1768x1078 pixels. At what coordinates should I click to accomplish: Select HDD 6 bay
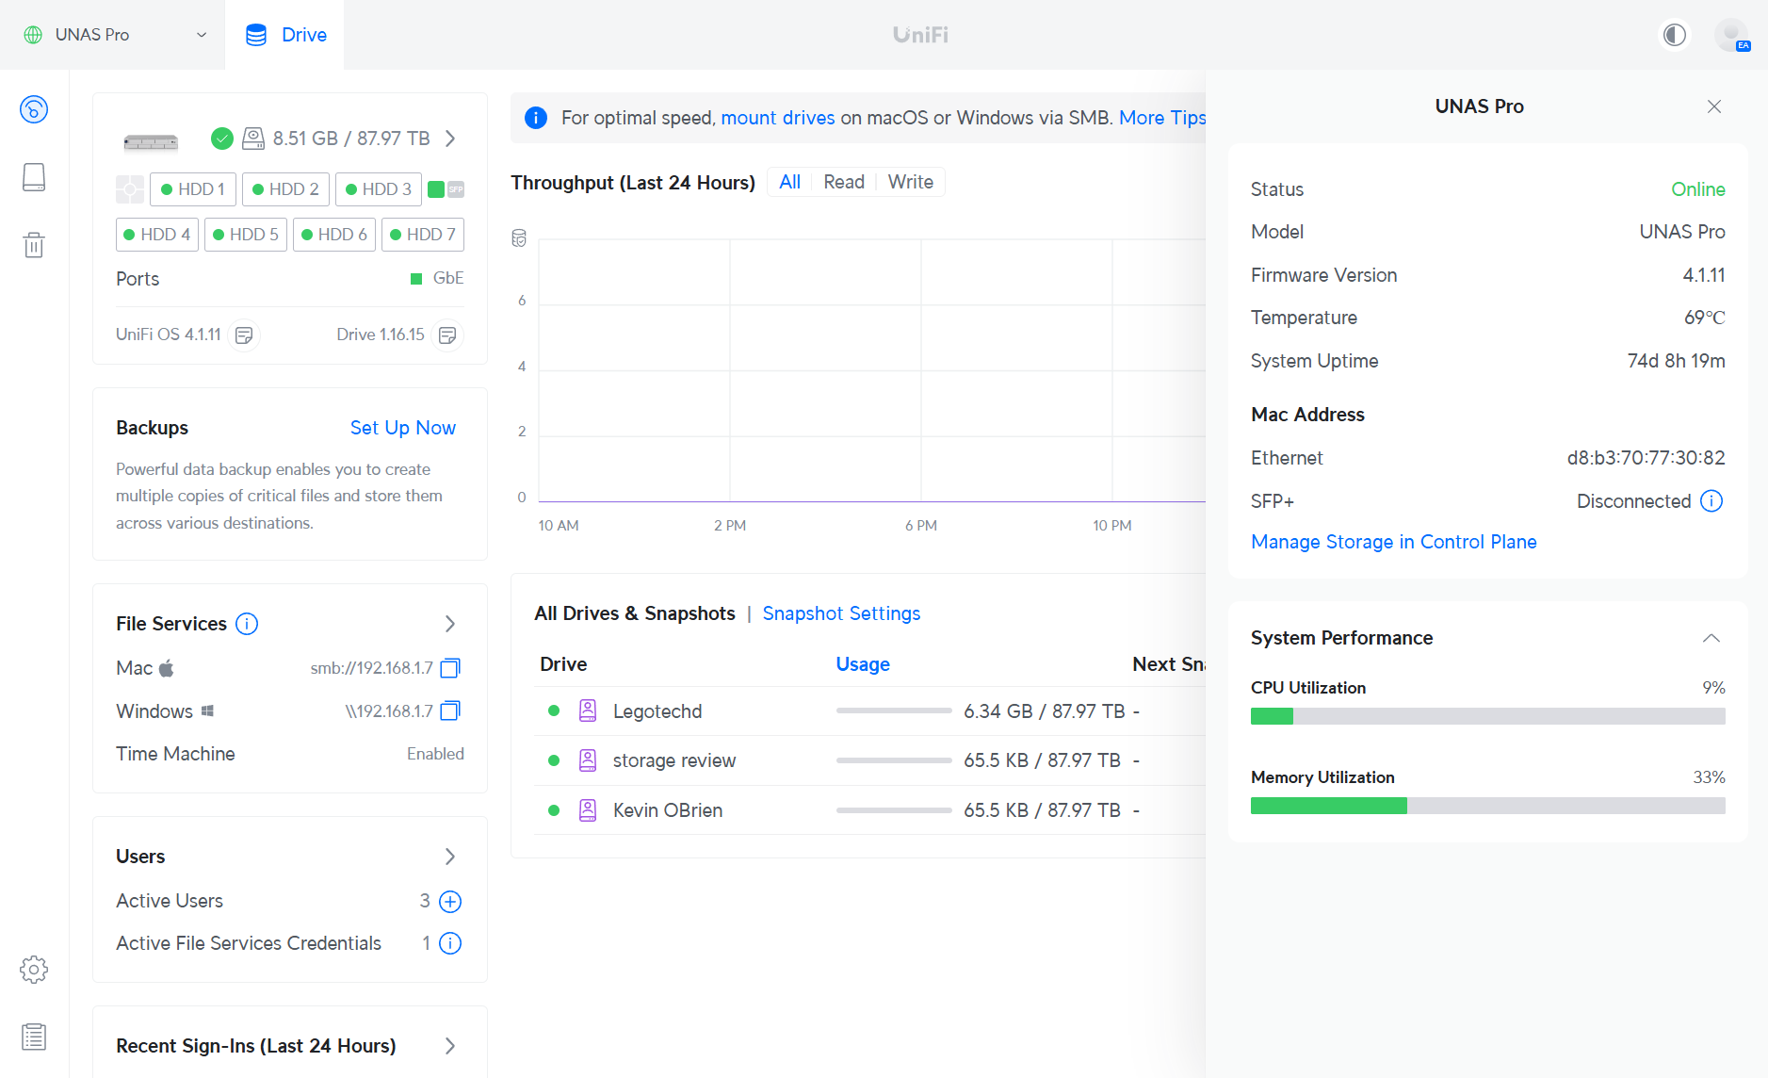pyautogui.click(x=334, y=235)
